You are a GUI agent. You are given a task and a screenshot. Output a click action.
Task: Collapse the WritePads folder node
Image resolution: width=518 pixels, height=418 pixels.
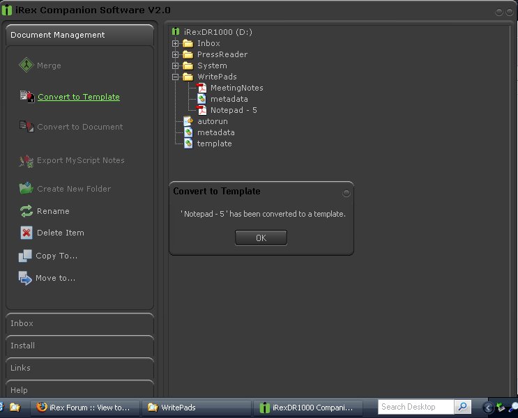pos(176,77)
